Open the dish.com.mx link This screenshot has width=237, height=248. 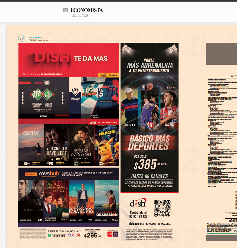click(x=136, y=224)
